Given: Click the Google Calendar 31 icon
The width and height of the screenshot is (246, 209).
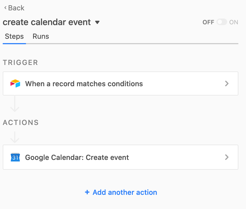Looking at the screenshot, I should [x=15, y=157].
